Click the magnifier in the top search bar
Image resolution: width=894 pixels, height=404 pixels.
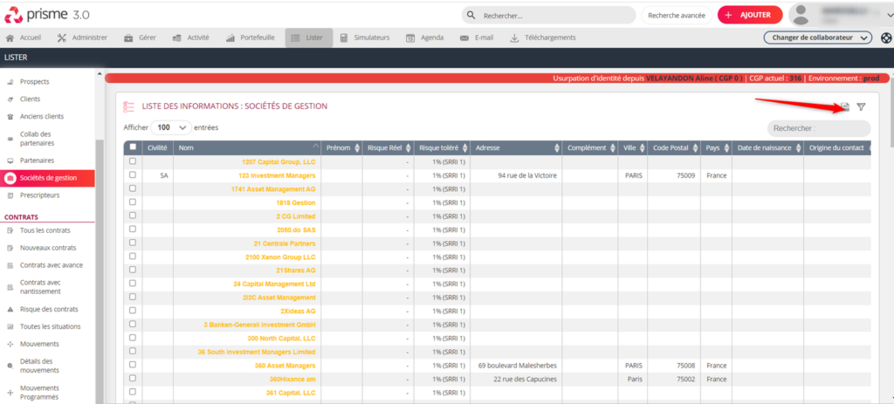click(x=472, y=16)
